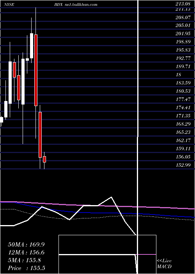The width and height of the screenshot is (195, 274).
Task: Click the smallest red candlestick at the chart's end
Action: pos(44,159)
